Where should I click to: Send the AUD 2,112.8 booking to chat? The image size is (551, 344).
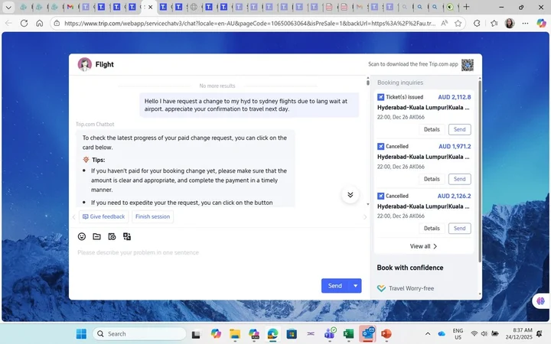tap(459, 129)
